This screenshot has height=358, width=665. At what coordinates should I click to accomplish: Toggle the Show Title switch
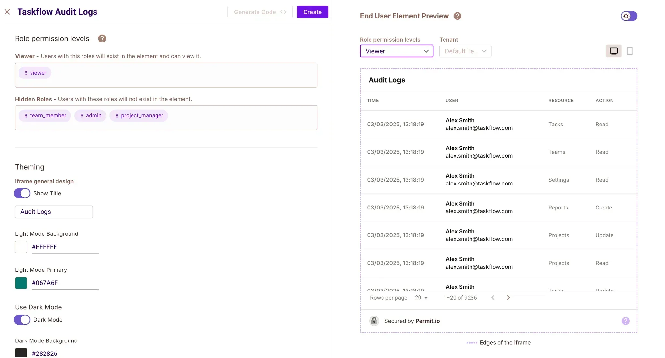coord(22,193)
